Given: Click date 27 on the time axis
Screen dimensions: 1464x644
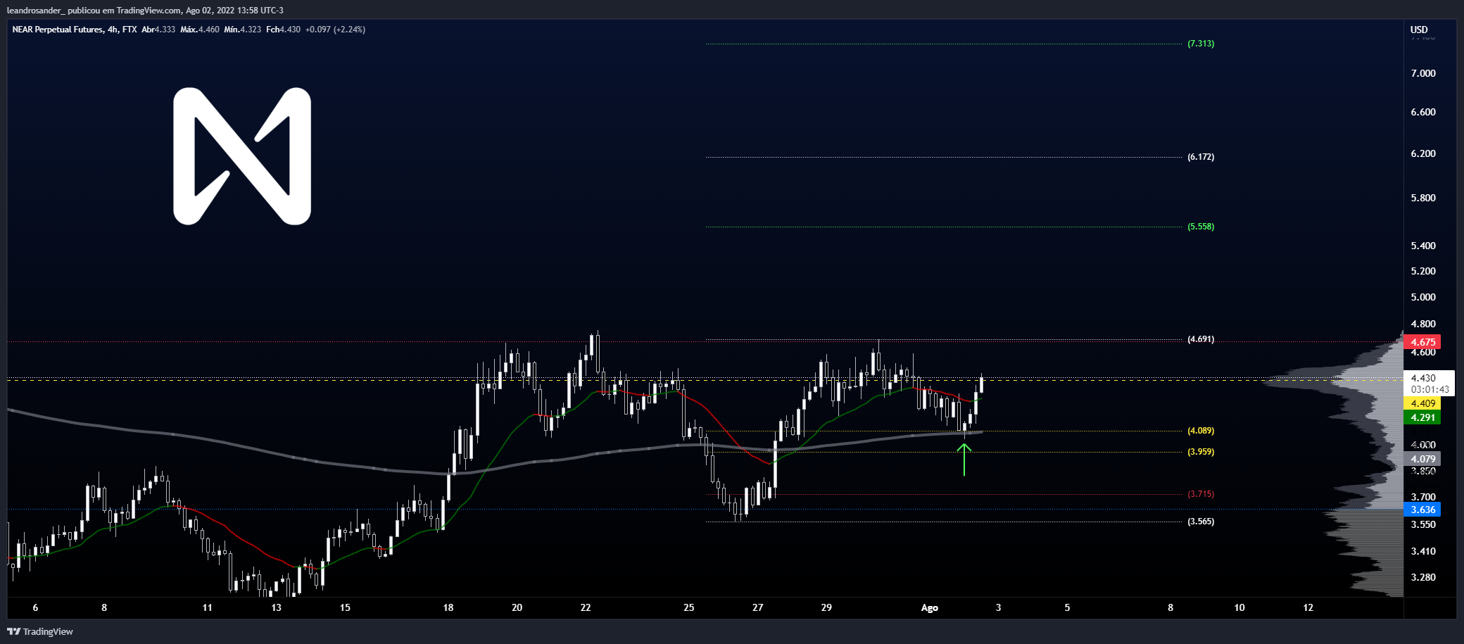Looking at the screenshot, I should 758,607.
